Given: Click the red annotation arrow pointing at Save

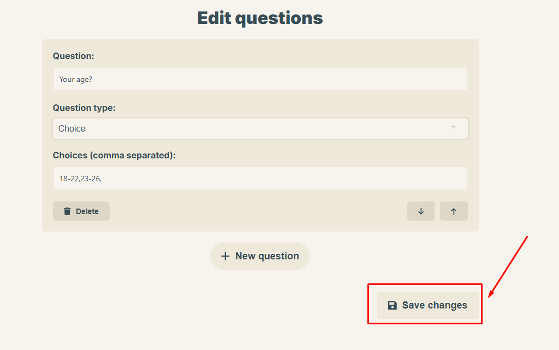Looking at the screenshot, I should [x=508, y=266].
